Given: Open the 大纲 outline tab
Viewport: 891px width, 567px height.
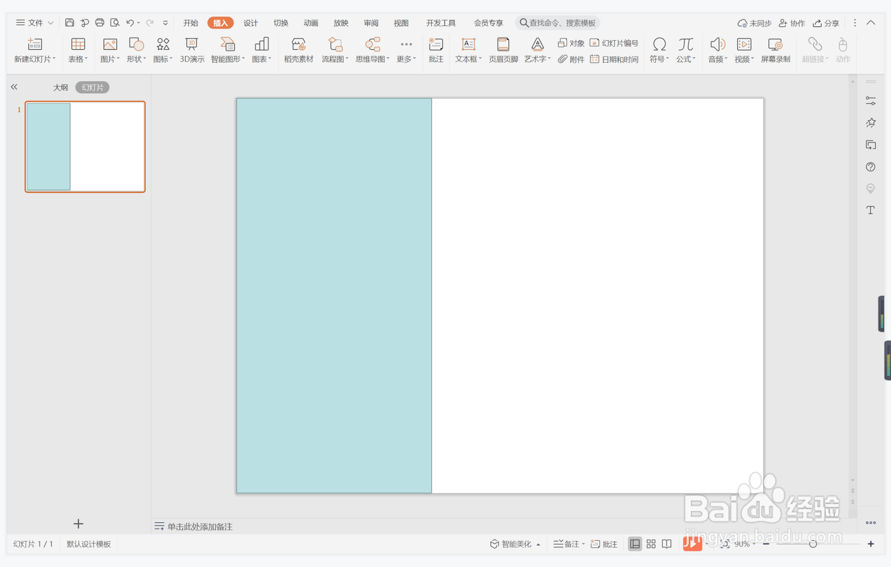Looking at the screenshot, I should click(x=60, y=88).
